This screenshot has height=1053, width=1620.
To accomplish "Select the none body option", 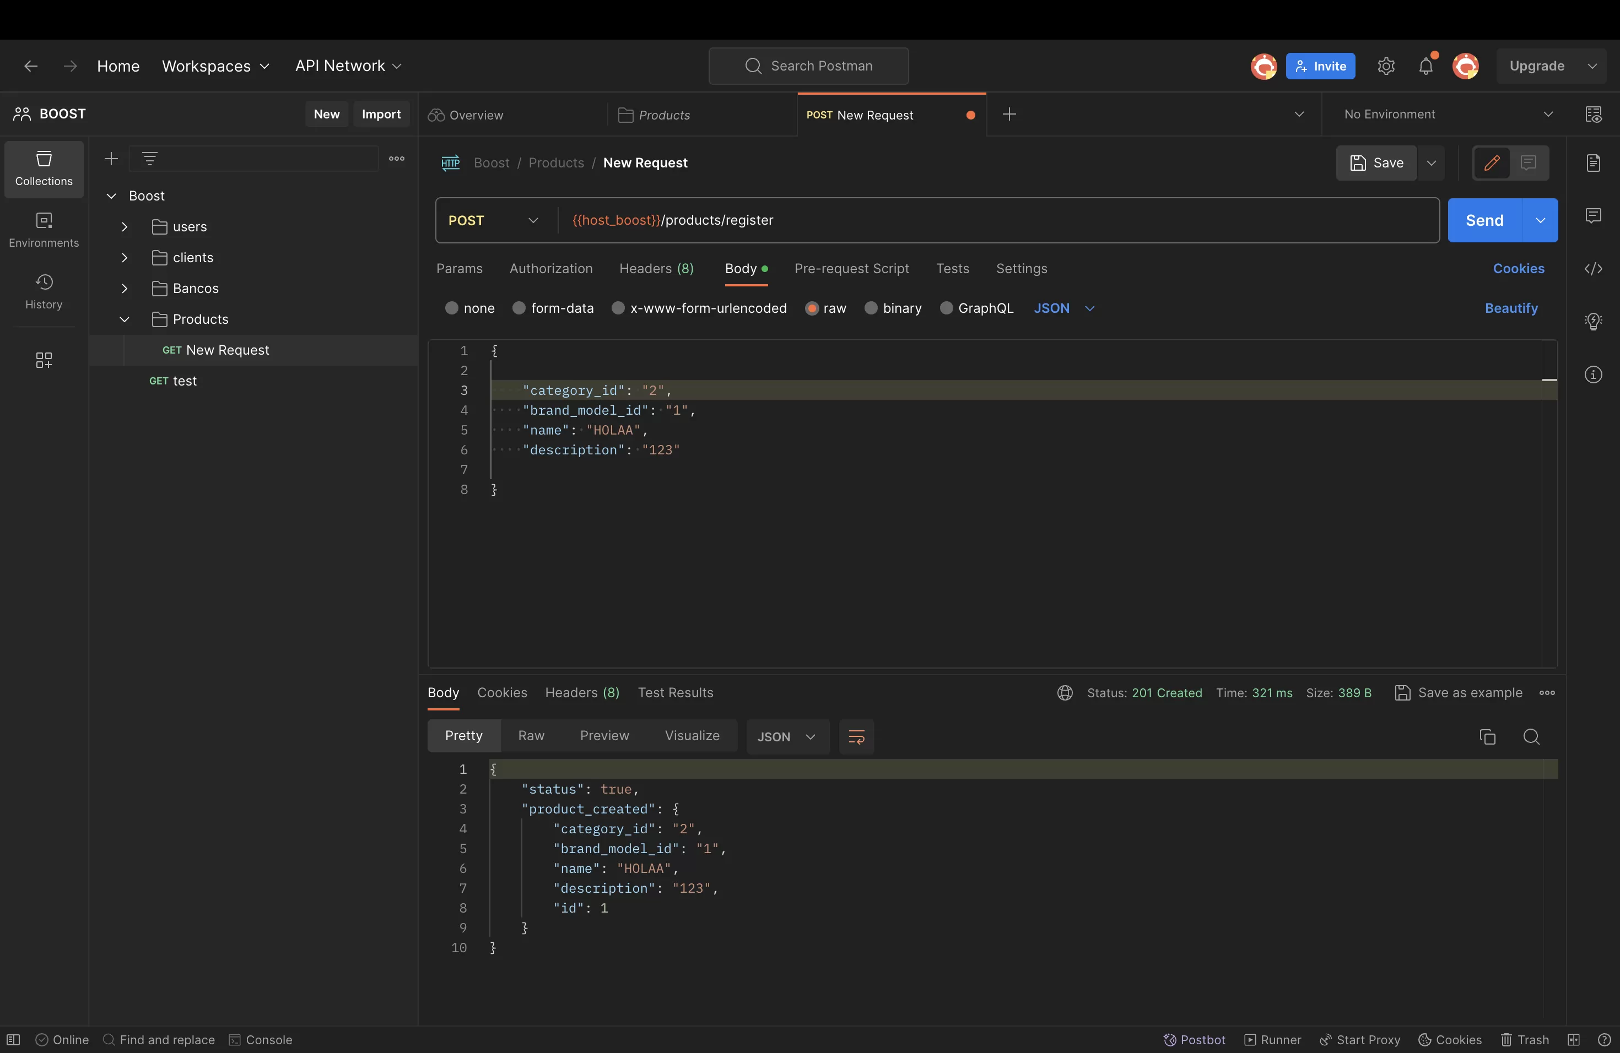I will [x=451, y=308].
